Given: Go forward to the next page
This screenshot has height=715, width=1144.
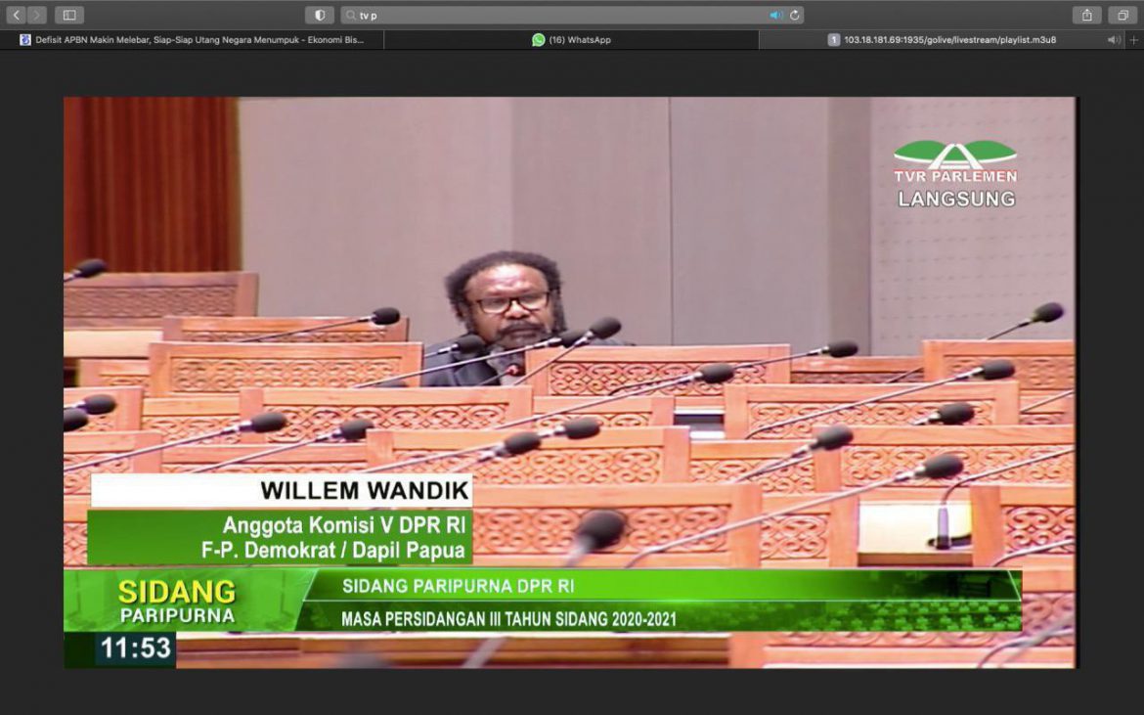Looking at the screenshot, I should [x=36, y=15].
